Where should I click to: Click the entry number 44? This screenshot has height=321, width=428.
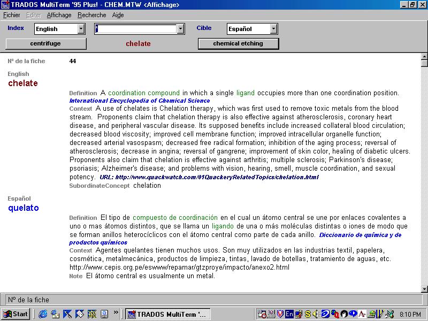(73, 61)
